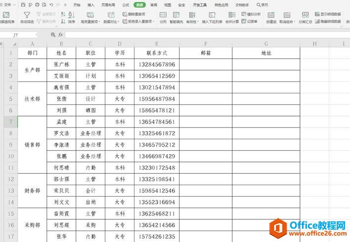Select the active 数据 tab
The width and height of the screenshot is (350, 242).
coord(139,4)
